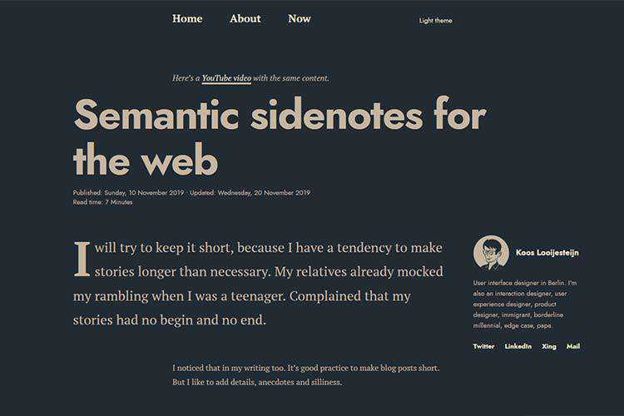Click the 'Semantic sidenotes for the web' heading
Viewport: 624px width, 416px height.
(x=280, y=137)
